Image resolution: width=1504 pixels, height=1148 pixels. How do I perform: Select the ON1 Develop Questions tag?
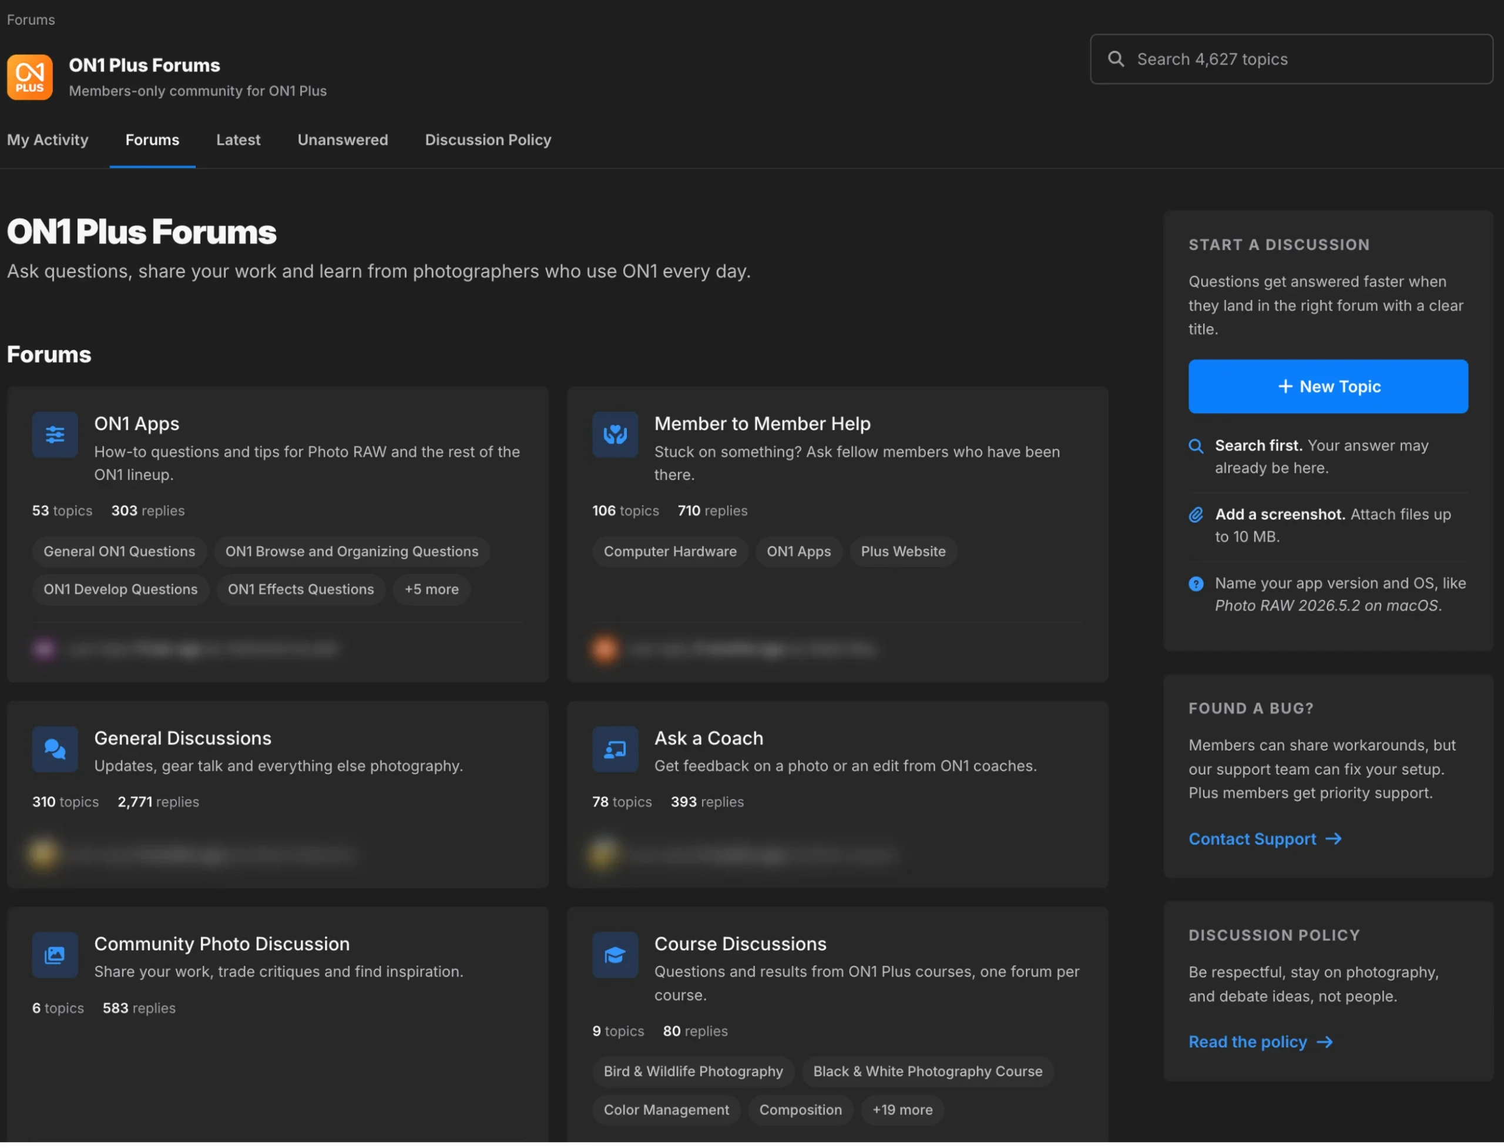[x=120, y=590]
